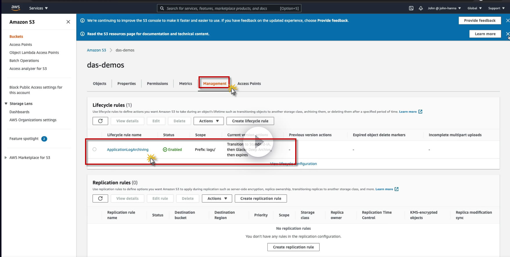Open the John @ john-hanna account menu
Viewport: 510px width, 257px height.
pyautogui.click(x=444, y=8)
